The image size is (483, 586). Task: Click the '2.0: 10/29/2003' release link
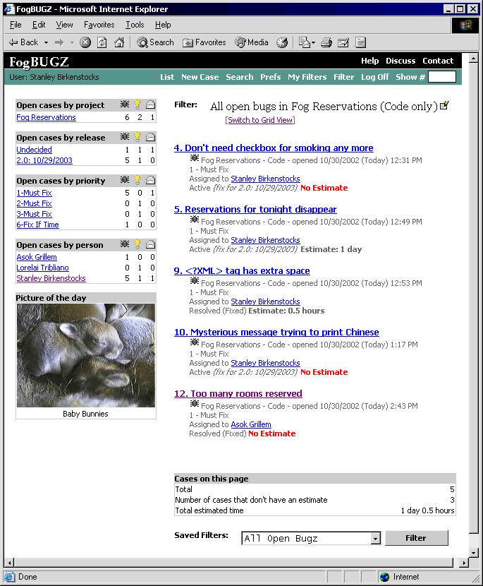[x=44, y=160]
